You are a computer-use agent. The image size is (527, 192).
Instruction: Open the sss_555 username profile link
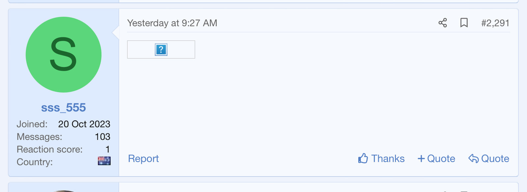tap(64, 108)
